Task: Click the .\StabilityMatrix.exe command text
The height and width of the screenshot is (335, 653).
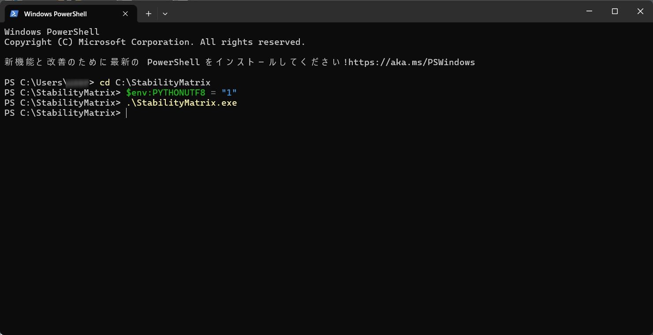Action: pyautogui.click(x=182, y=103)
